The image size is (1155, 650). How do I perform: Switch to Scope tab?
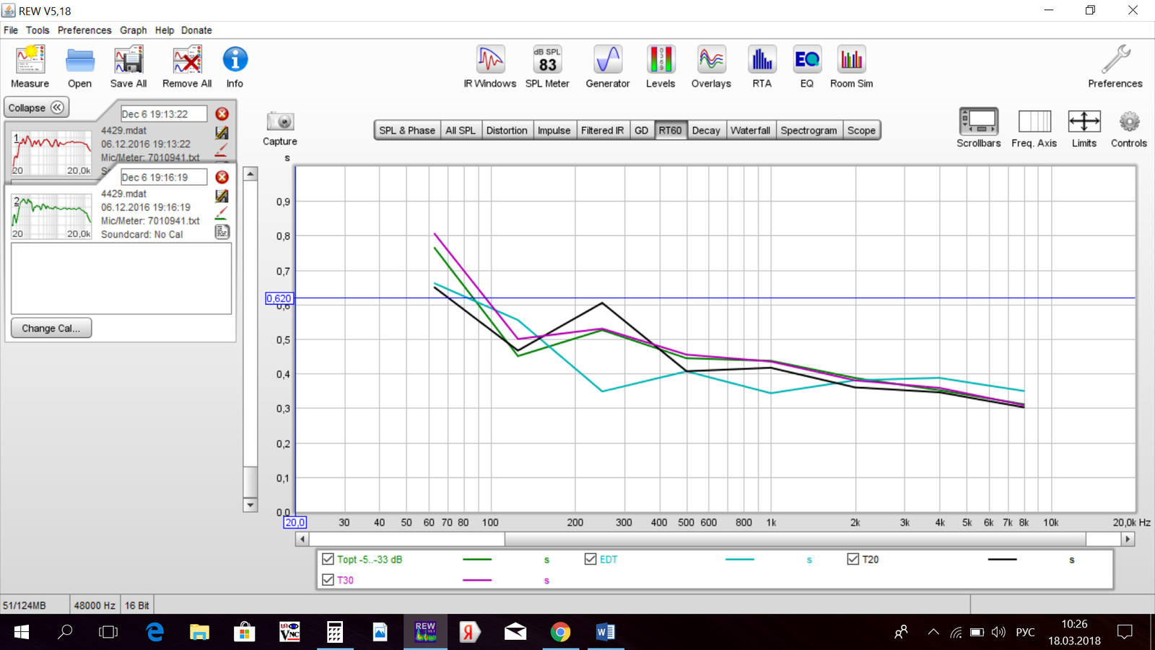coord(861,130)
